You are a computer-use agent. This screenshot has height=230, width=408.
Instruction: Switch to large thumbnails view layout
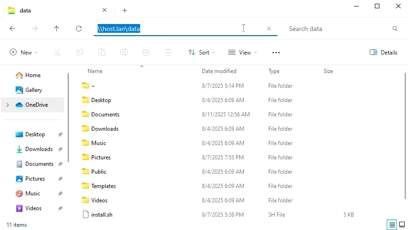coord(402,225)
